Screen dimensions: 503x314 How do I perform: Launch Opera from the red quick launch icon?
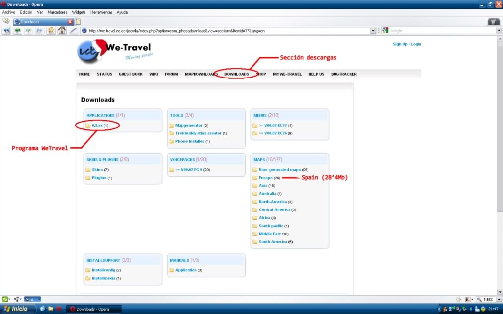(x=59, y=309)
